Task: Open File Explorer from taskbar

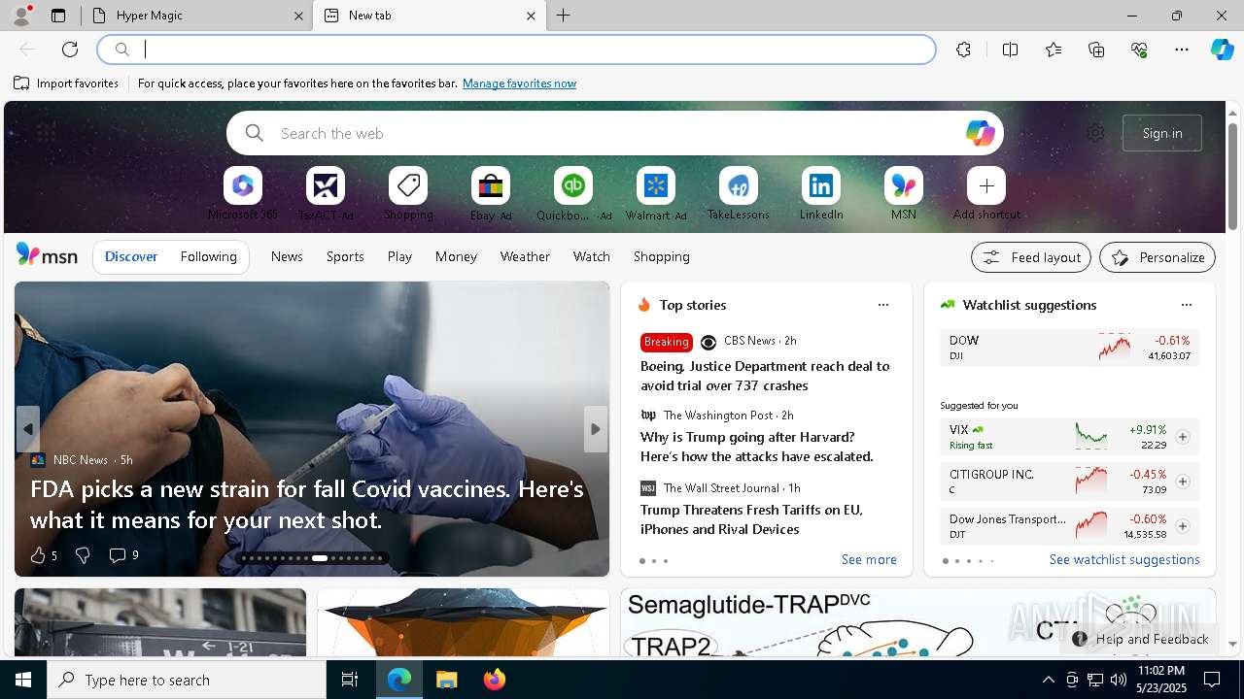Action: (446, 680)
